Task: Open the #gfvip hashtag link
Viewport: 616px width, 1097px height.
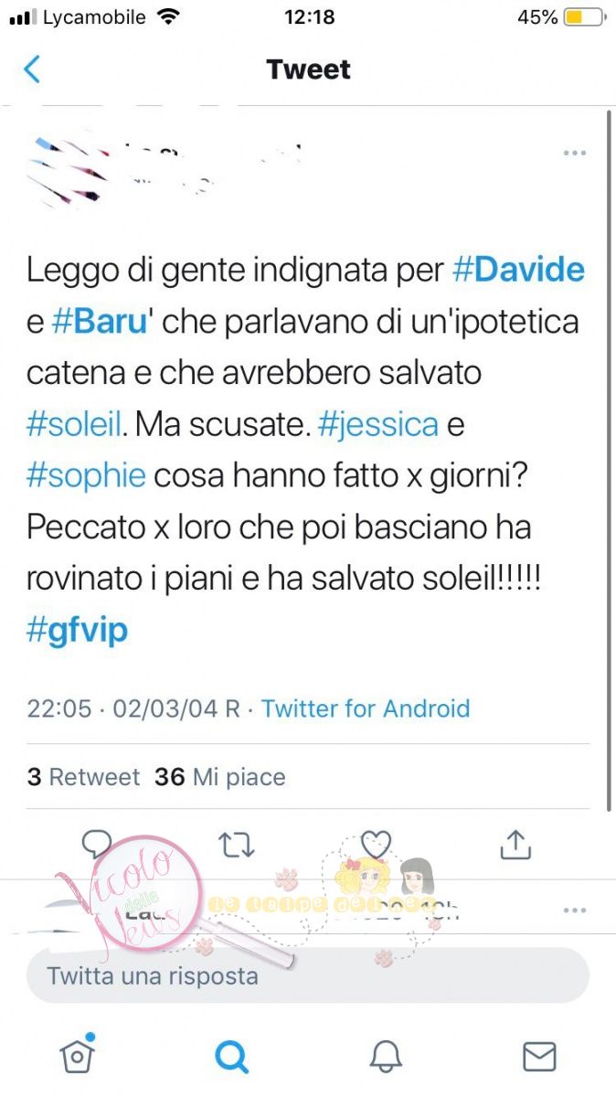Action: [78, 632]
